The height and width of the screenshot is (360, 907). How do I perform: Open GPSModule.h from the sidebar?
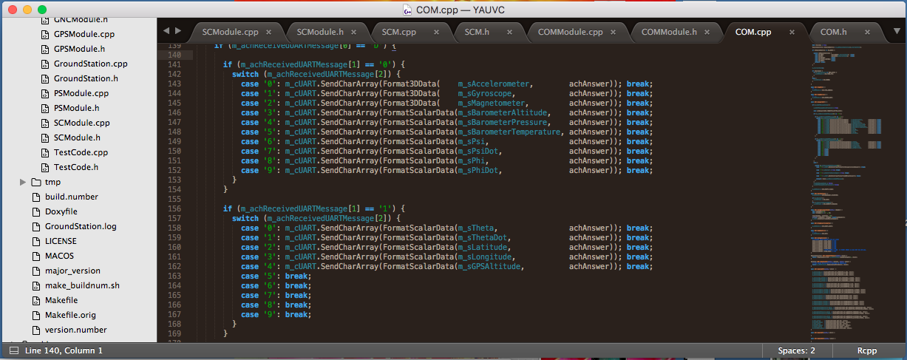tap(79, 49)
